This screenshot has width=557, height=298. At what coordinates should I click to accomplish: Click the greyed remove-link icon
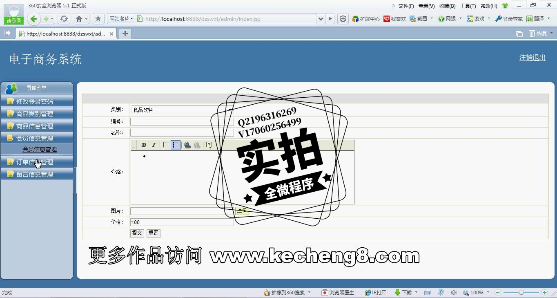pyautogui.click(x=197, y=145)
